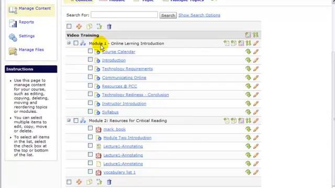Screen dimensions: 335x188
Task: Open the Course Calendar topic link
Action: point(119,52)
